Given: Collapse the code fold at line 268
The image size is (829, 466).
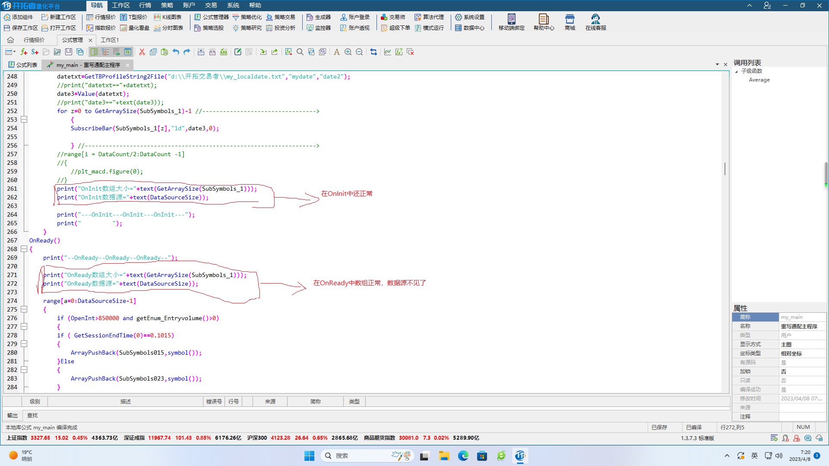Looking at the screenshot, I should 24,249.
